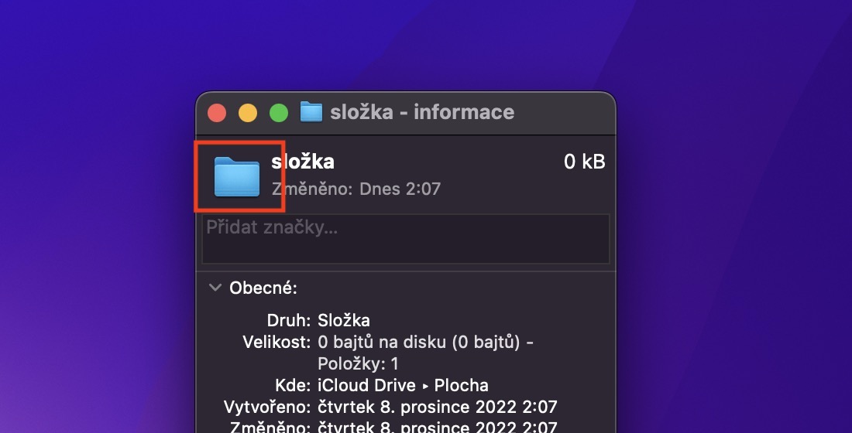Click the Položky: 1 item count

358,363
